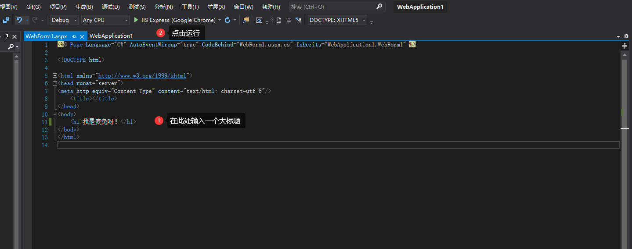This screenshot has height=249, width=632.
Task: Switch to the WebApplication1 tab
Action: coord(111,36)
